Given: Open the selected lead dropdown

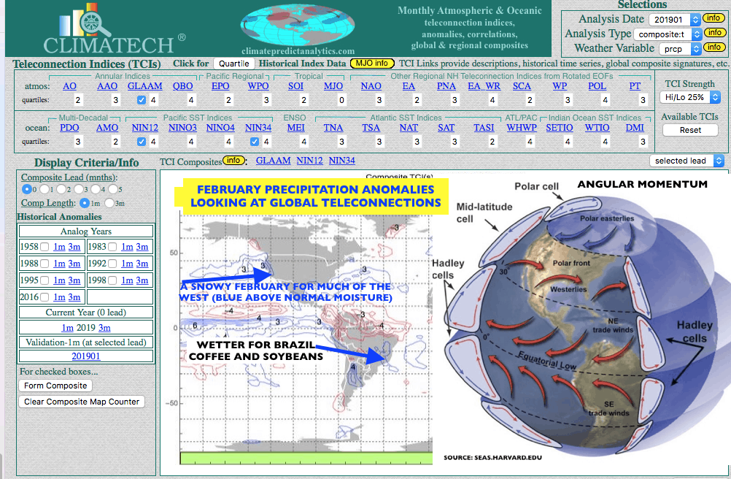Looking at the screenshot, I should pyautogui.click(x=686, y=161).
